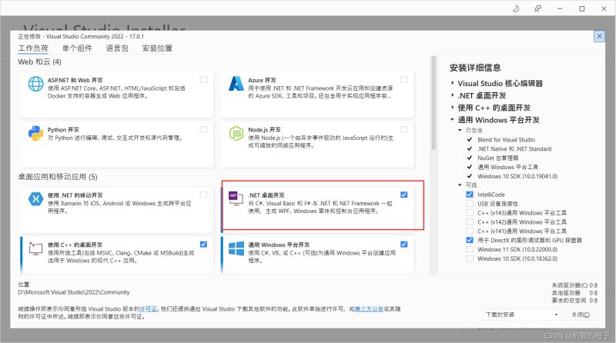Viewport: 616px width, 343px height.
Task: Collapse the 已包含 included components group
Action: click(460, 130)
